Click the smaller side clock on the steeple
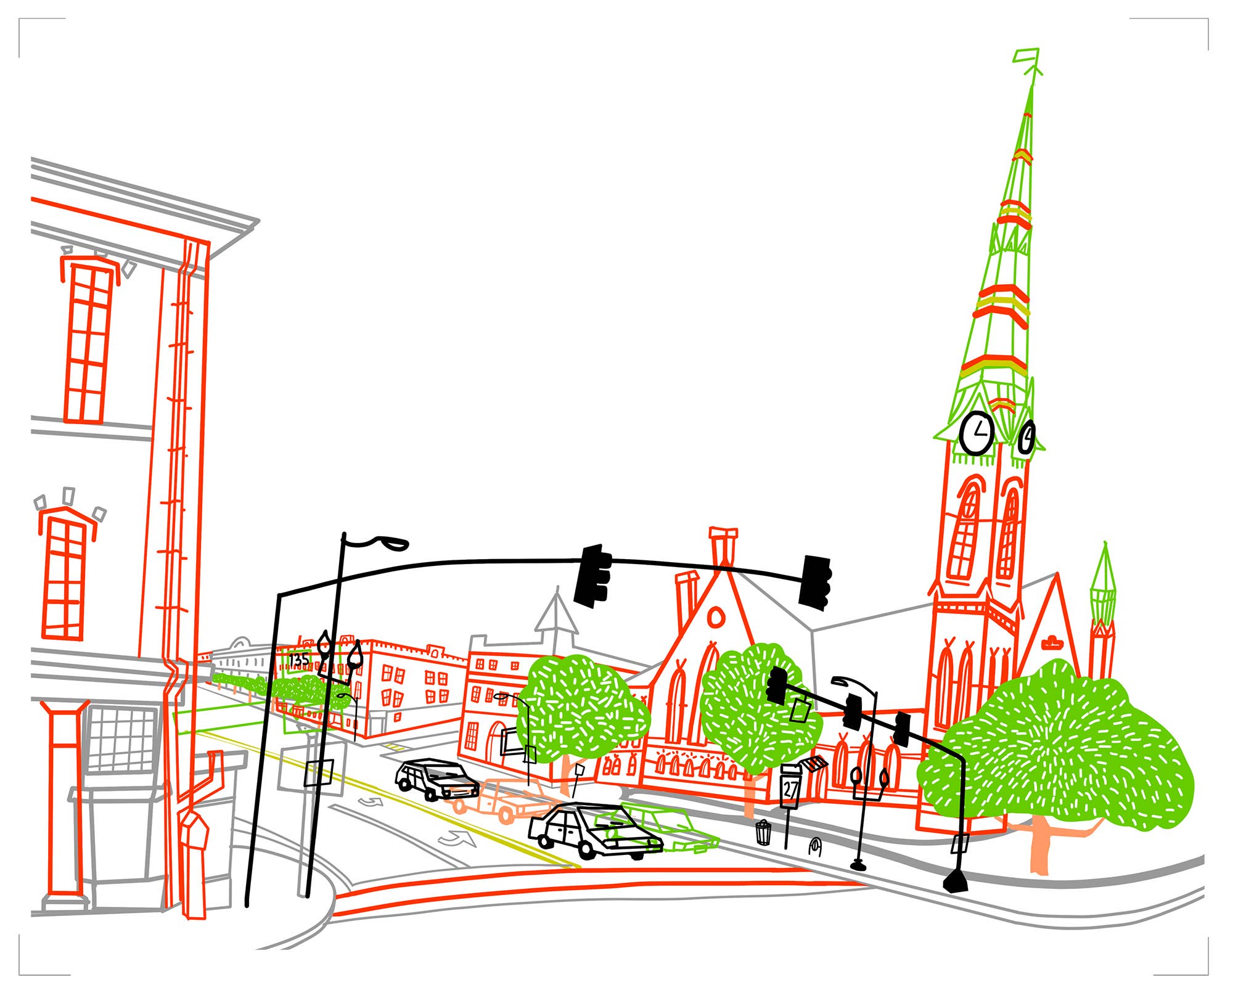 1026,438
